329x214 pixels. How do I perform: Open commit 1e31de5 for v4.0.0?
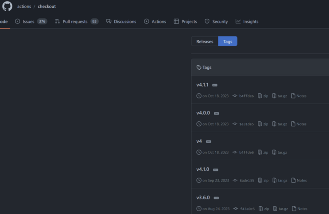pyautogui.click(x=243, y=124)
